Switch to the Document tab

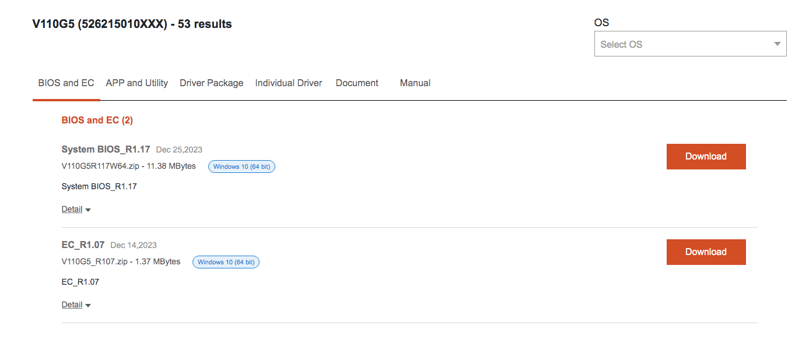(357, 83)
